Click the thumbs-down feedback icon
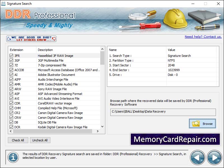This screenshot has width=224, height=168. pos(54,39)
